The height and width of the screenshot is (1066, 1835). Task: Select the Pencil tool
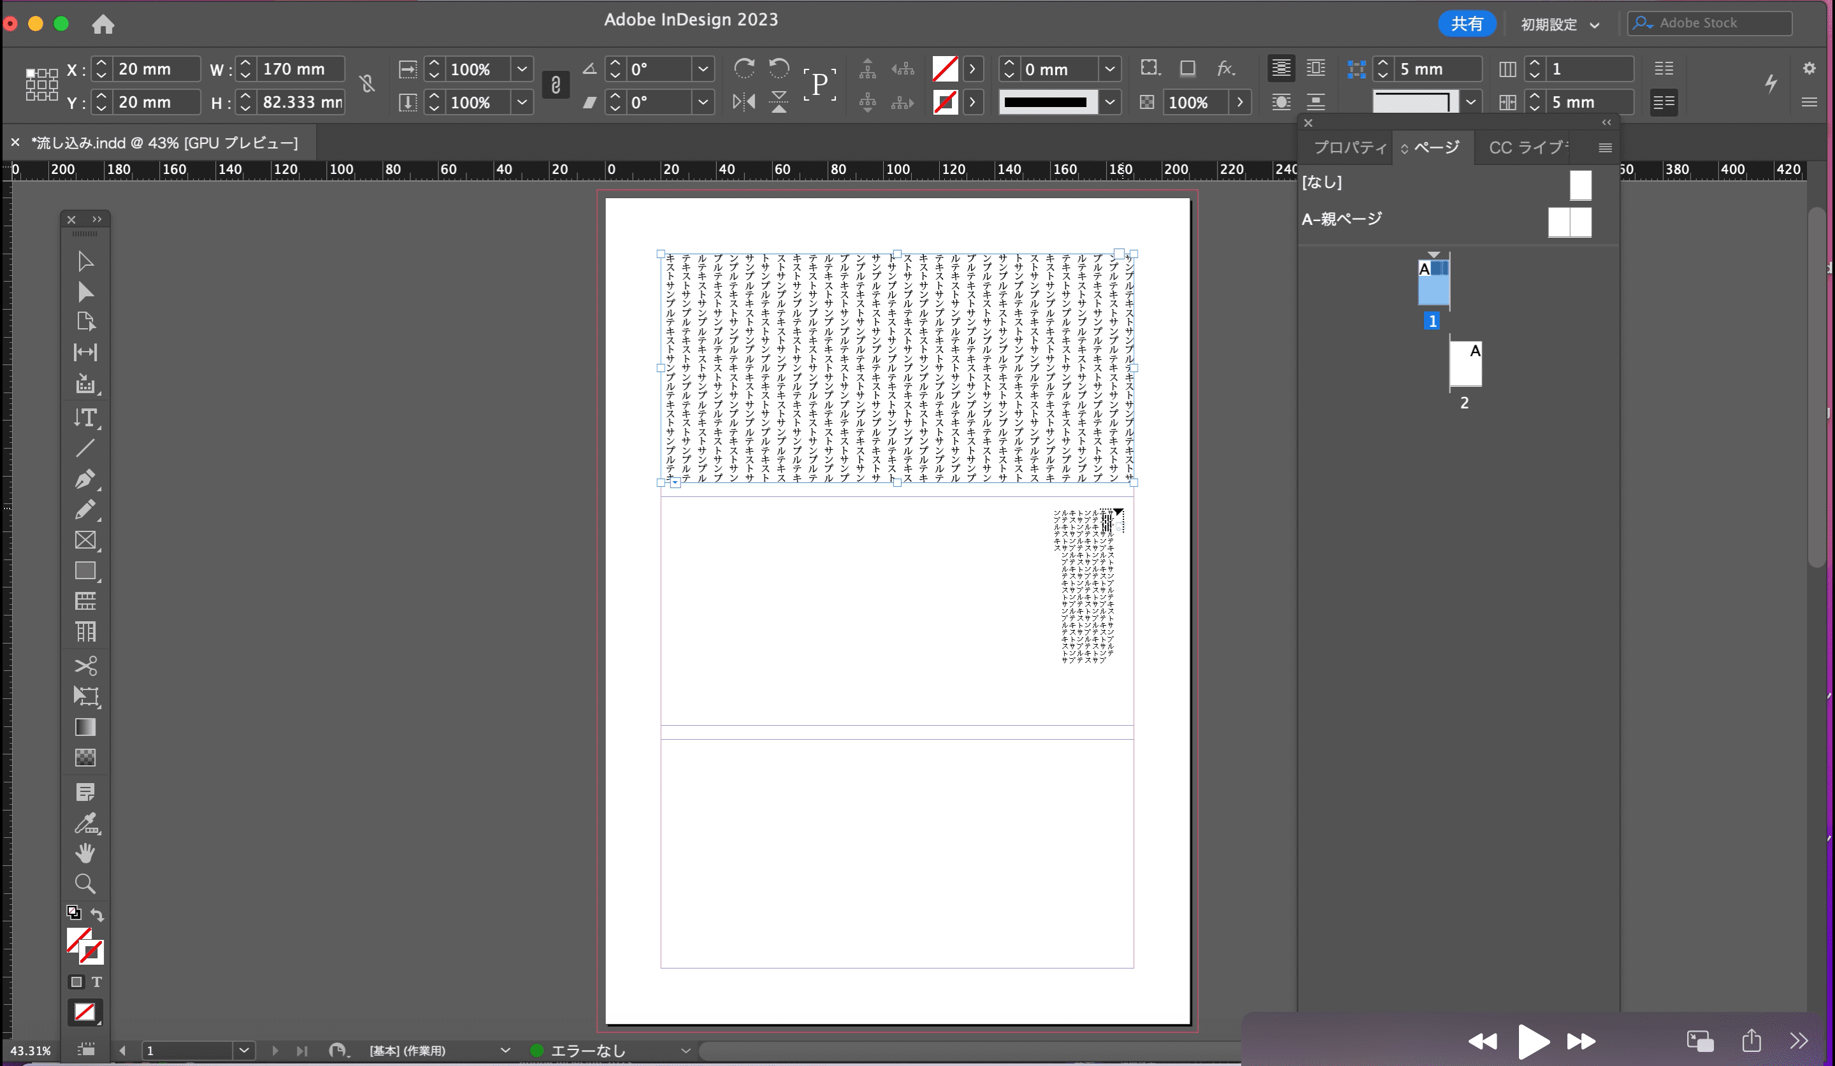(85, 509)
